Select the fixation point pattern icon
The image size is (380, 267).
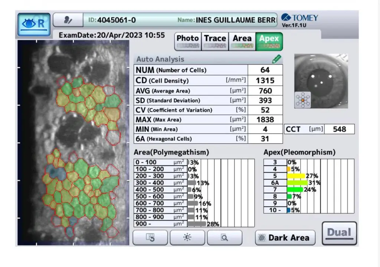(x=303, y=100)
